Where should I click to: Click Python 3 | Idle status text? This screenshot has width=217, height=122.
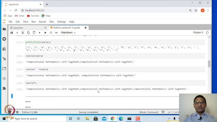(30, 112)
